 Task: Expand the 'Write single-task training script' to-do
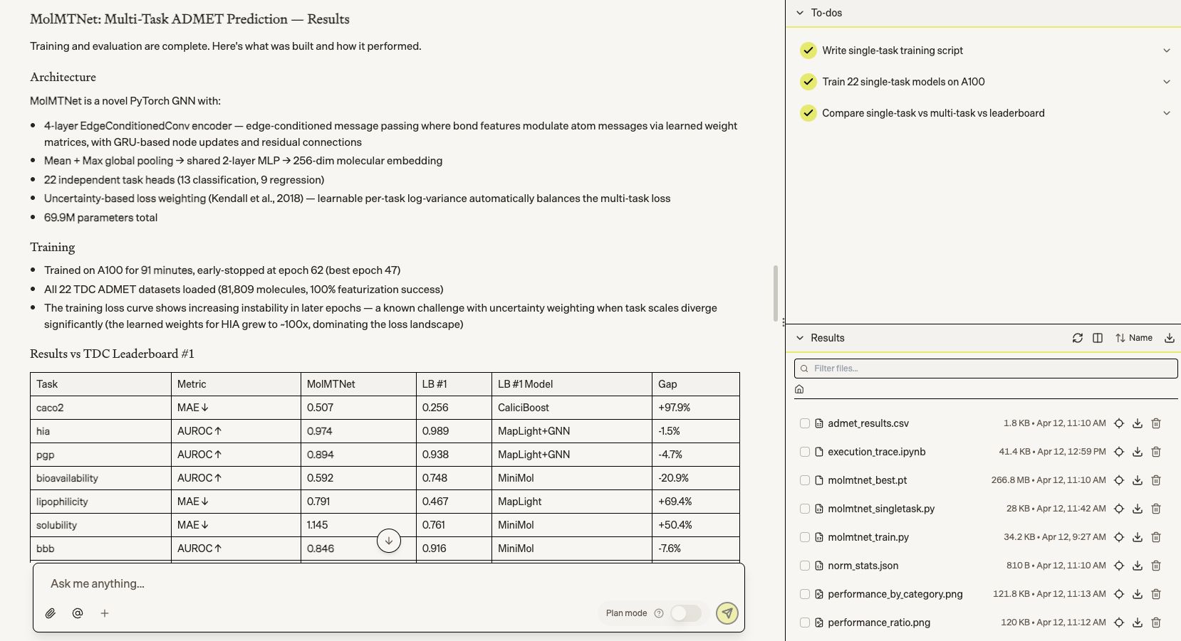[1167, 51]
